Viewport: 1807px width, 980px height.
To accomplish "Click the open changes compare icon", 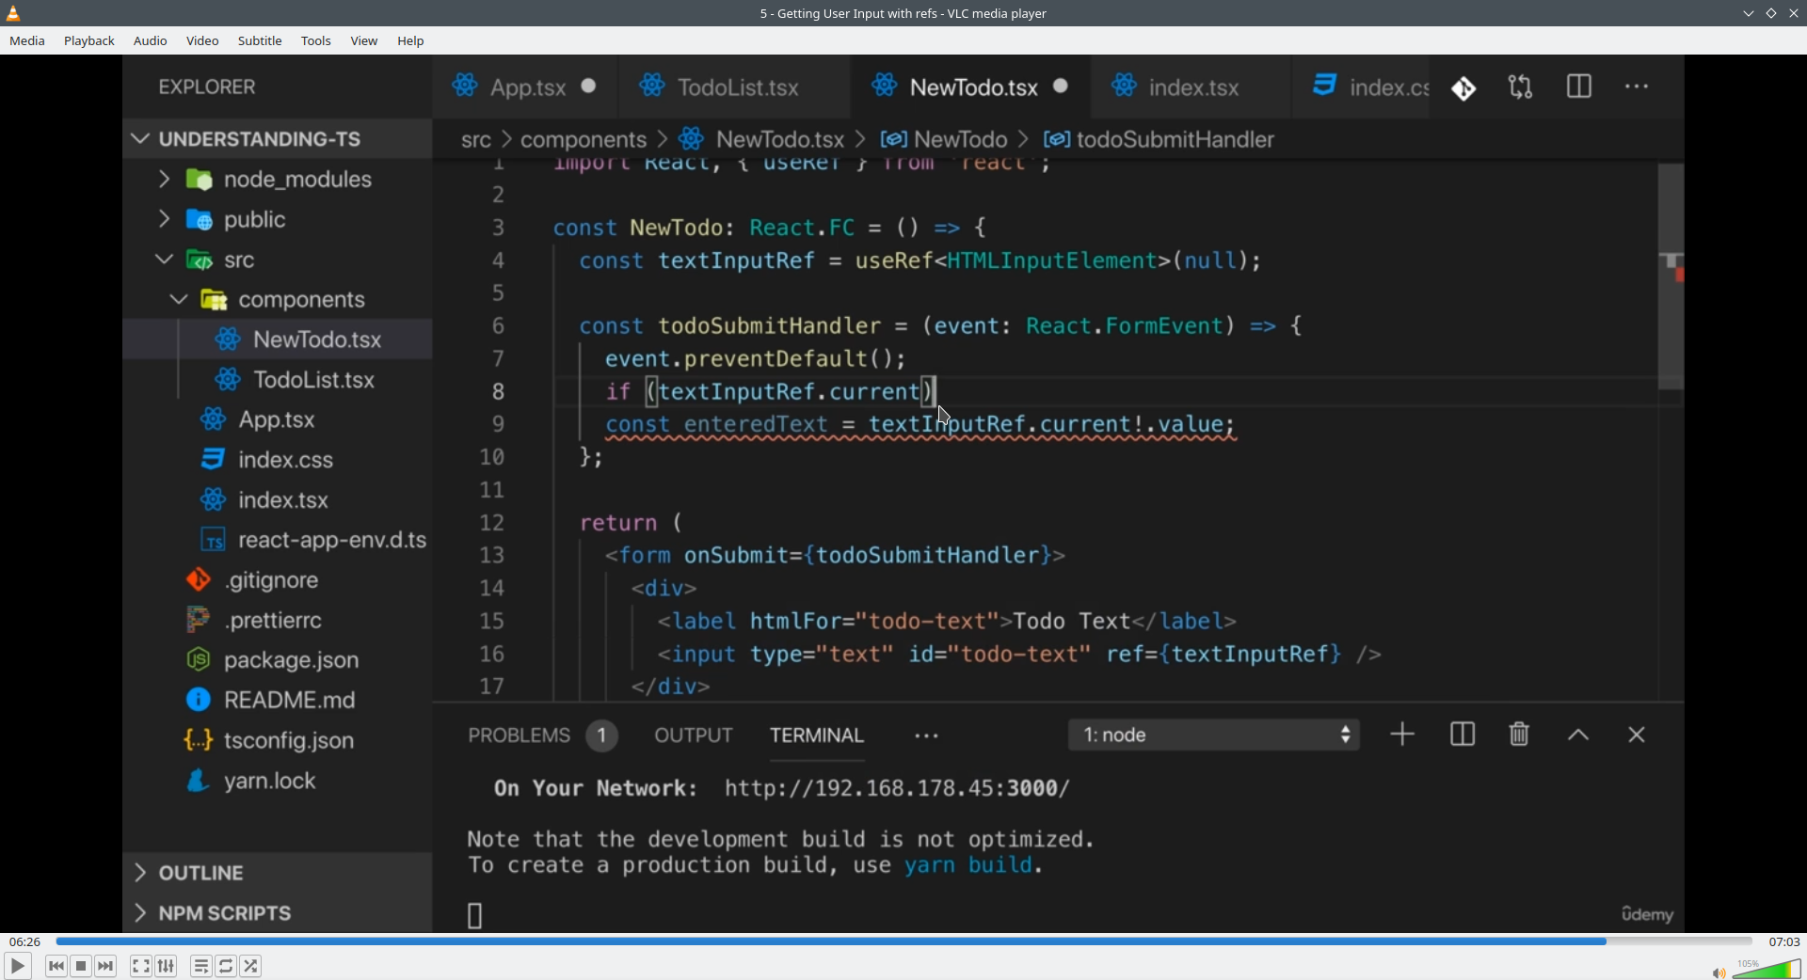I will pos(1521,87).
